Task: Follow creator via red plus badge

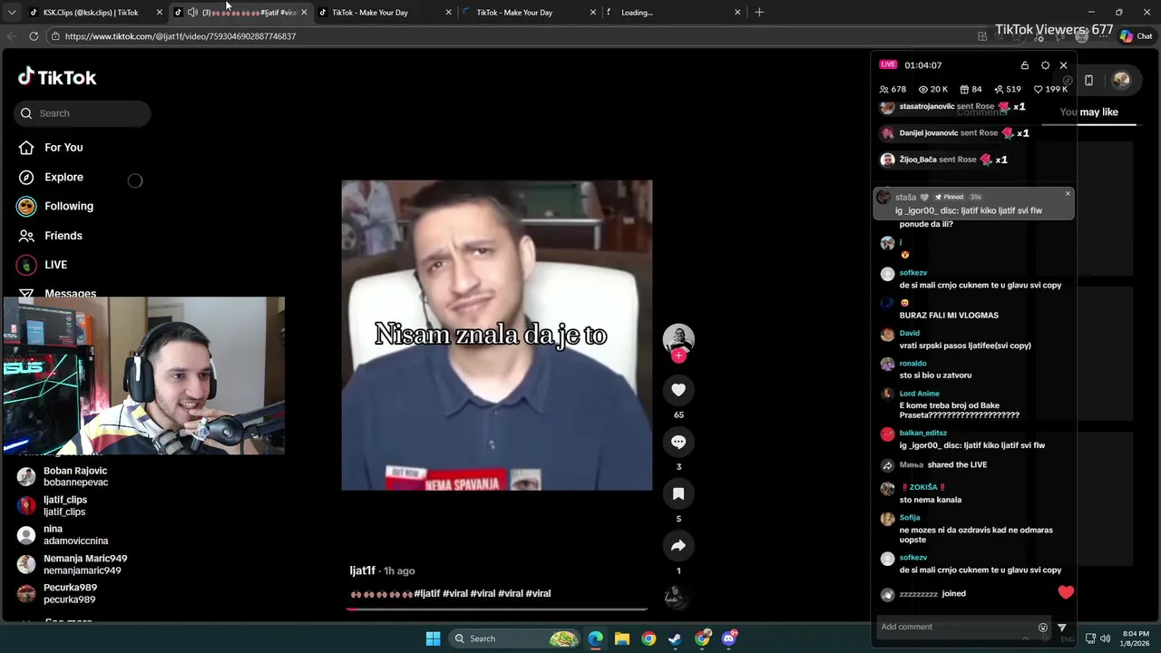Action: pyautogui.click(x=678, y=356)
